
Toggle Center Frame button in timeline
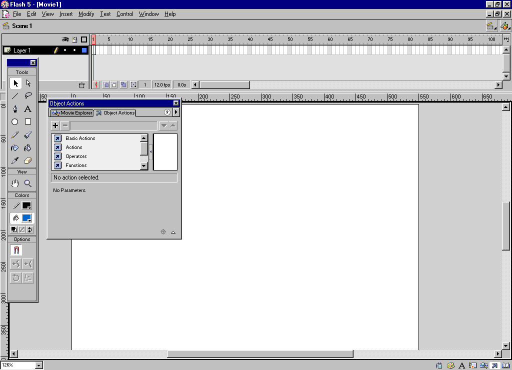click(96, 85)
